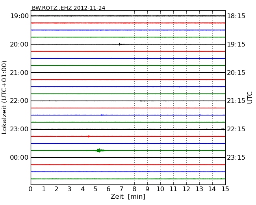This screenshot has height=205, width=256.
Task: Click the 20:15 UTC label
Action: (236, 73)
